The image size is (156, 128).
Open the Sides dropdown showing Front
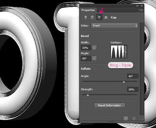(114, 26)
